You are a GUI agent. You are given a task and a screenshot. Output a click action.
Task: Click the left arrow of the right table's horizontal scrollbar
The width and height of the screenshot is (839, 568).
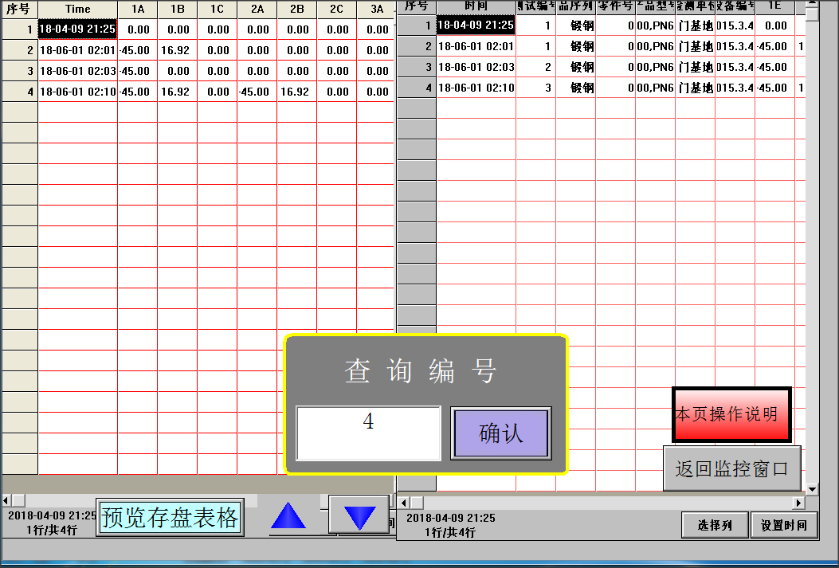point(403,502)
